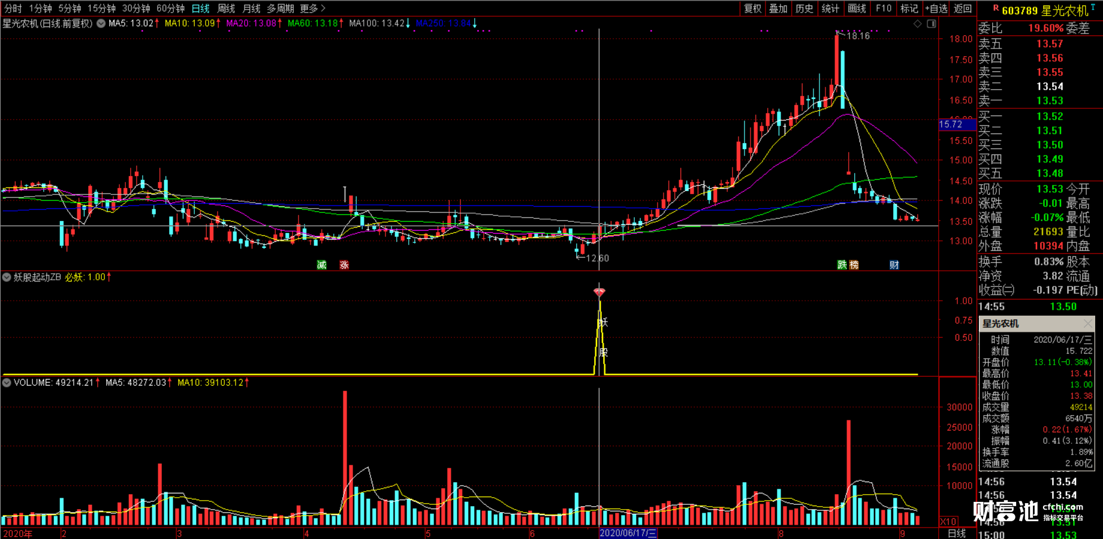Viewport: 1103px width, 539px height.
Task: Click the 15.72 price cursor label
Action: [x=957, y=125]
